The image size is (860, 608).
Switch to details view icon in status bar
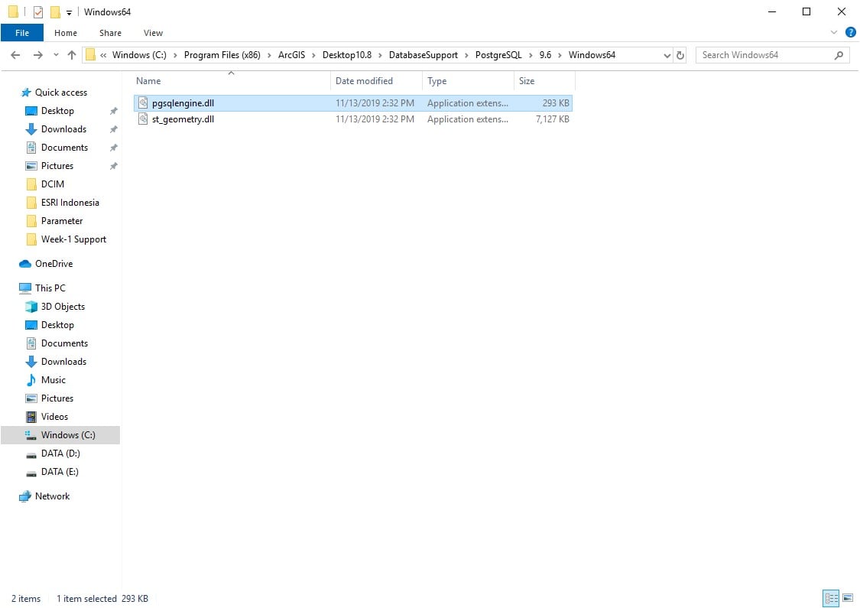(831, 597)
